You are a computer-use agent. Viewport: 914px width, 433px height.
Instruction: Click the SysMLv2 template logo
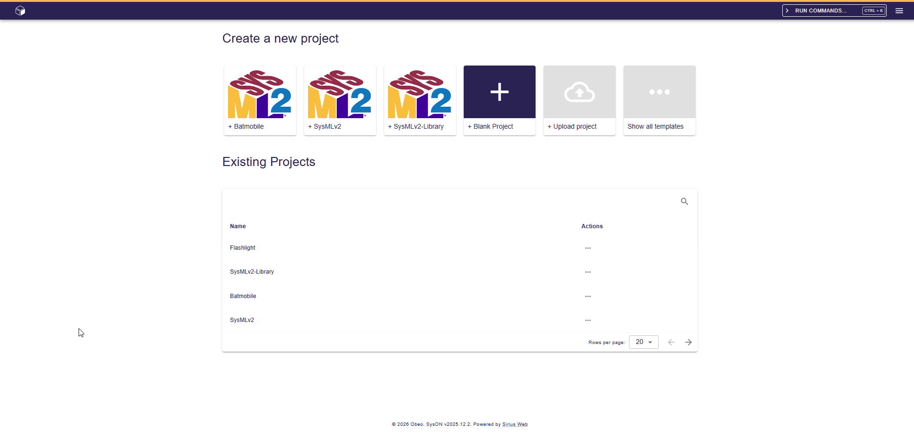pos(340,91)
